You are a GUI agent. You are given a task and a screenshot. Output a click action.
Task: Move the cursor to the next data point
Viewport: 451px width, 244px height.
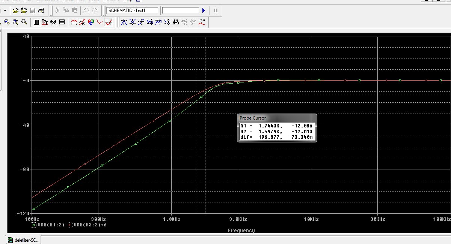click(167, 22)
